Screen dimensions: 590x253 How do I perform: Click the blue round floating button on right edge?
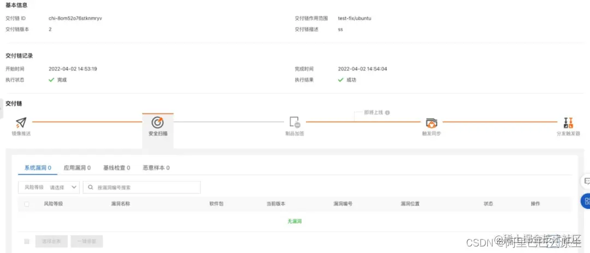point(586,201)
